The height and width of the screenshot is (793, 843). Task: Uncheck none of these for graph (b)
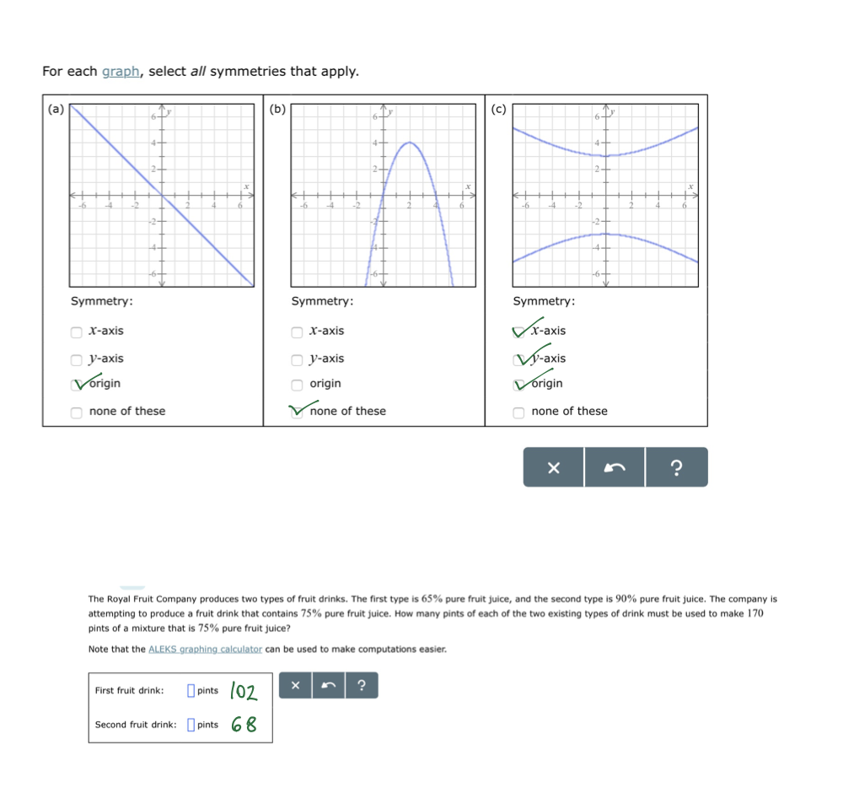coord(297,413)
